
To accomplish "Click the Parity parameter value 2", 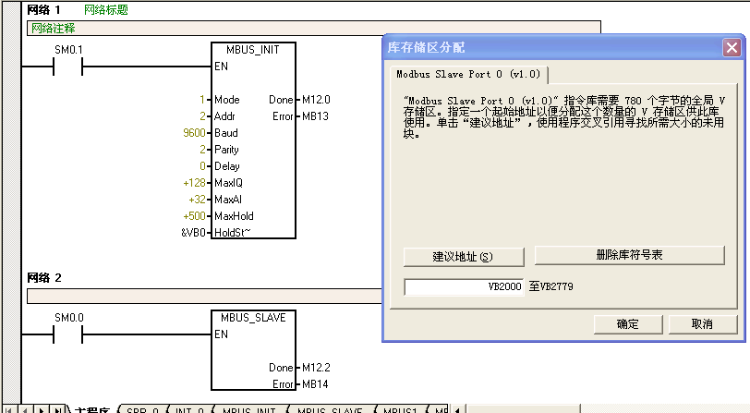I will click(x=202, y=150).
